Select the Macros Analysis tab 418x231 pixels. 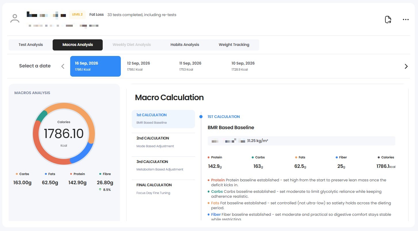coord(78,45)
